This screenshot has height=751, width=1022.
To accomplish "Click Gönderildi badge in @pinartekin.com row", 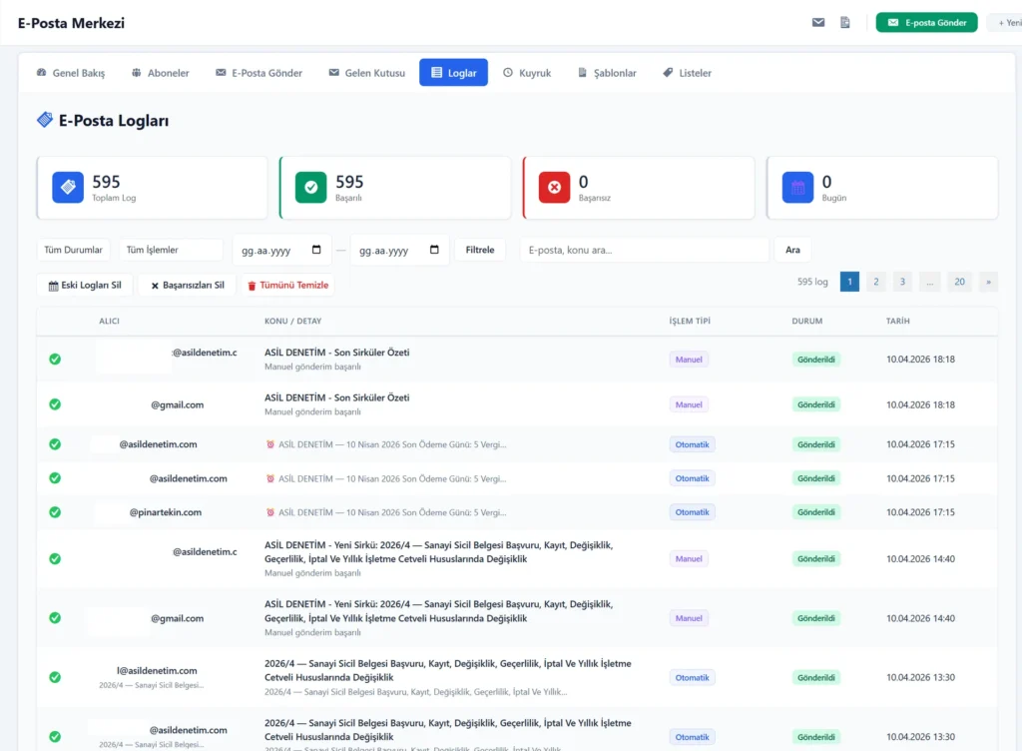I will (x=816, y=512).
